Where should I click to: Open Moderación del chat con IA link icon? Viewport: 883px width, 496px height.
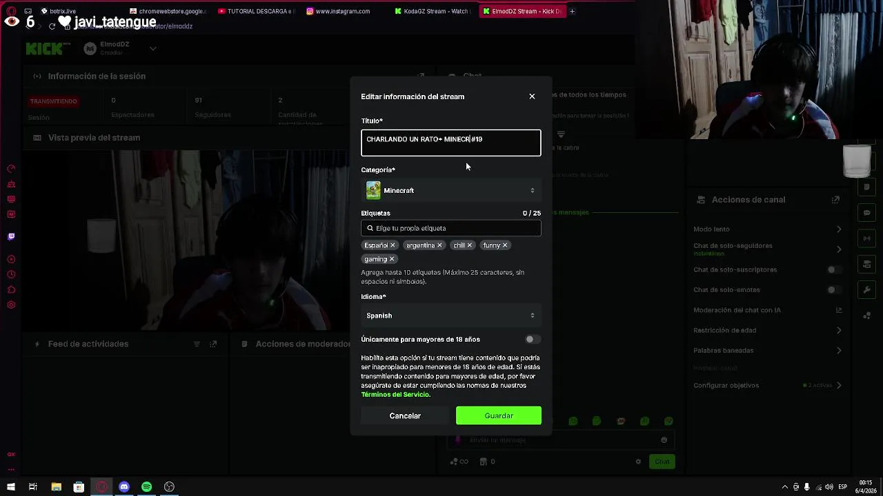point(839,310)
